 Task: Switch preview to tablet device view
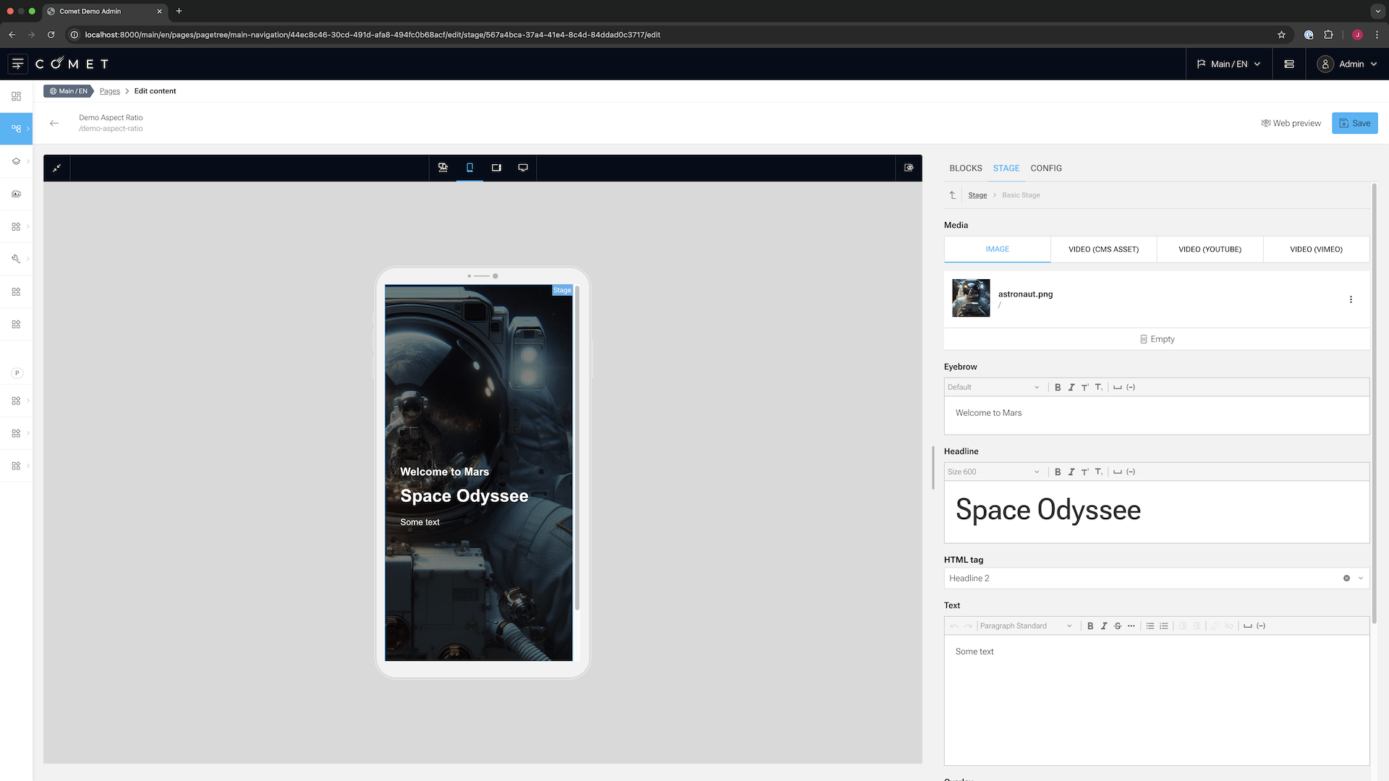pyautogui.click(x=496, y=168)
